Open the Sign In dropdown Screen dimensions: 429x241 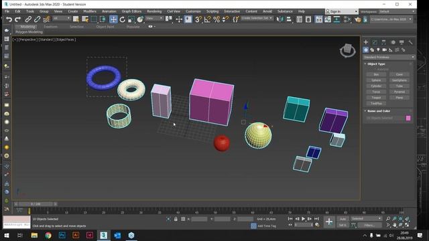341,11
